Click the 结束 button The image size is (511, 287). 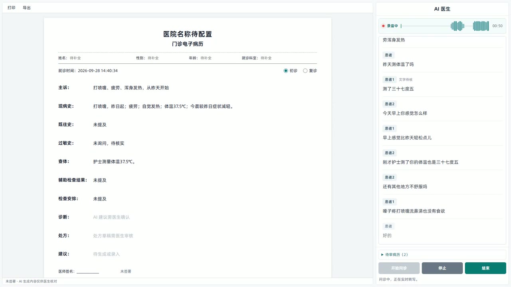pyautogui.click(x=485, y=268)
